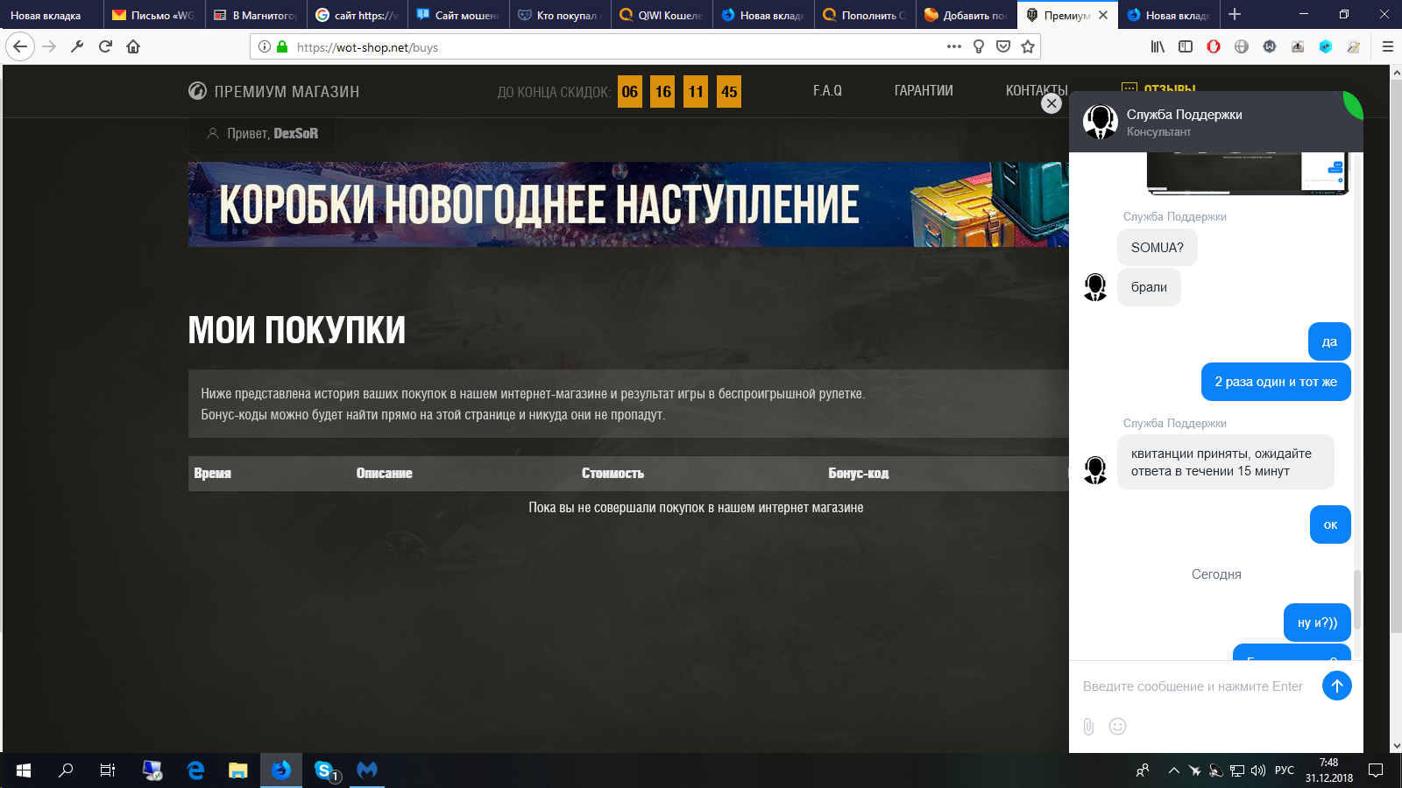Open emoji picker smiley icon
This screenshot has width=1402, height=788.
(1117, 726)
